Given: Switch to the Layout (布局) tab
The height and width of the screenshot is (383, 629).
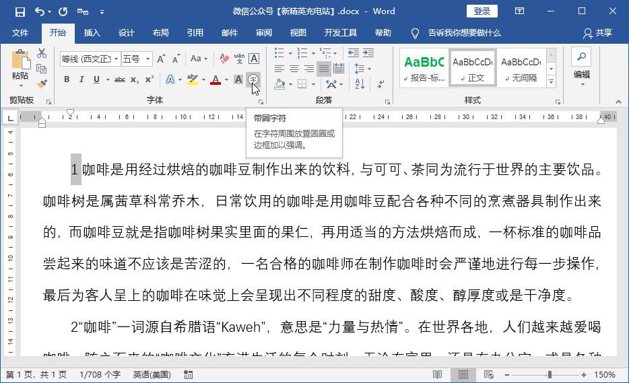Looking at the screenshot, I should 160,33.
